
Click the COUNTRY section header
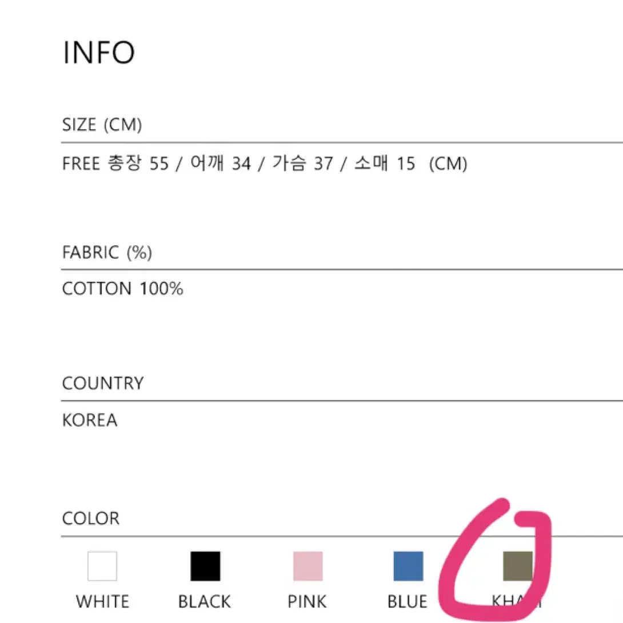pyautogui.click(x=103, y=384)
